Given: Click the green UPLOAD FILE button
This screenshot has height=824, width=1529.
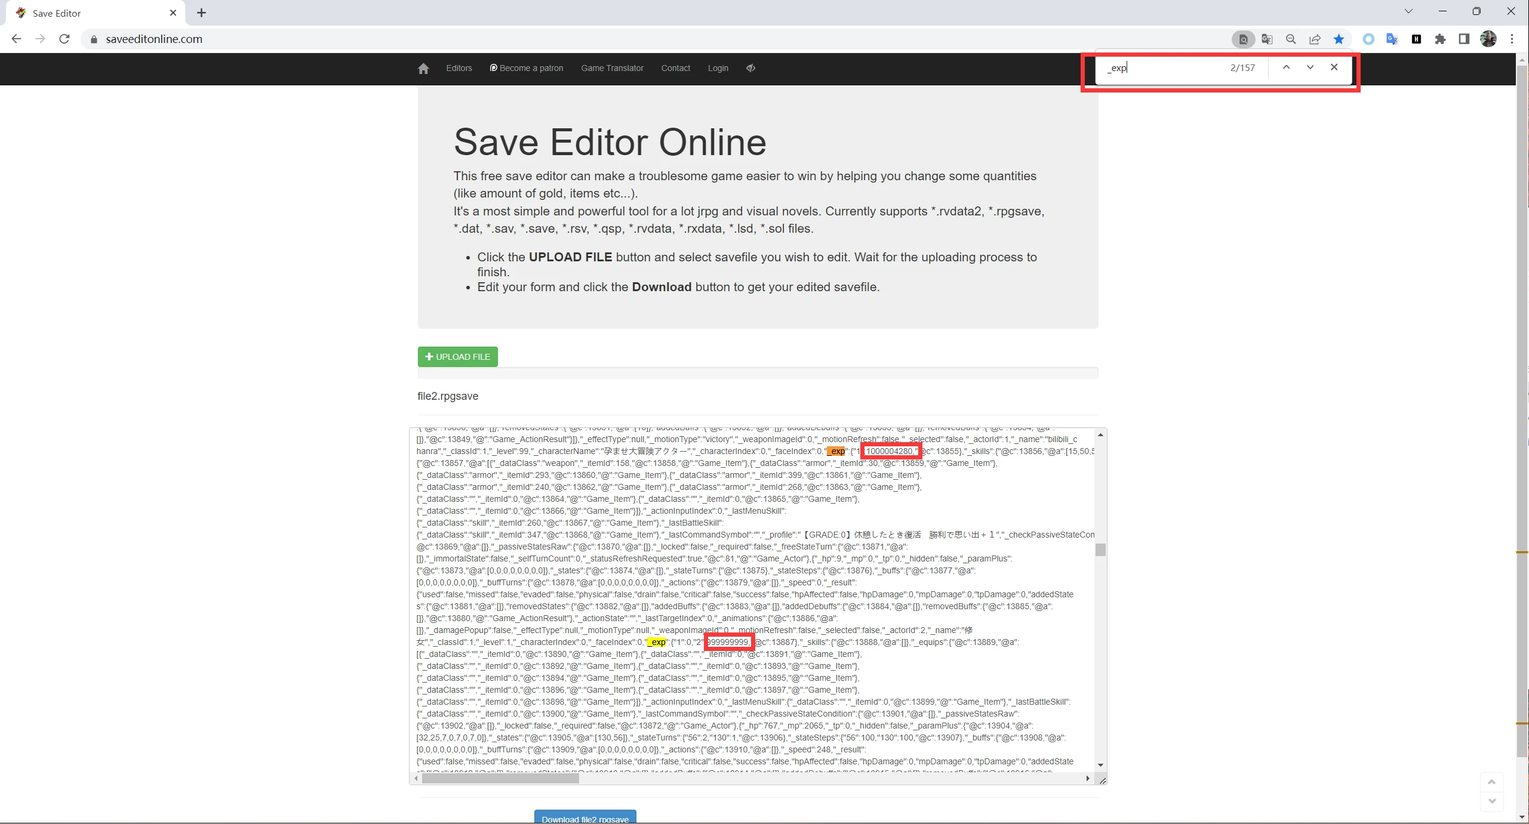Looking at the screenshot, I should (x=457, y=357).
